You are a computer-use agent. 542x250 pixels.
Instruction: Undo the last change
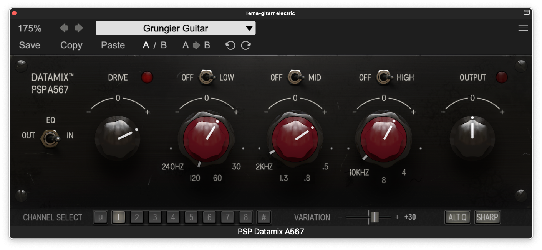point(230,45)
